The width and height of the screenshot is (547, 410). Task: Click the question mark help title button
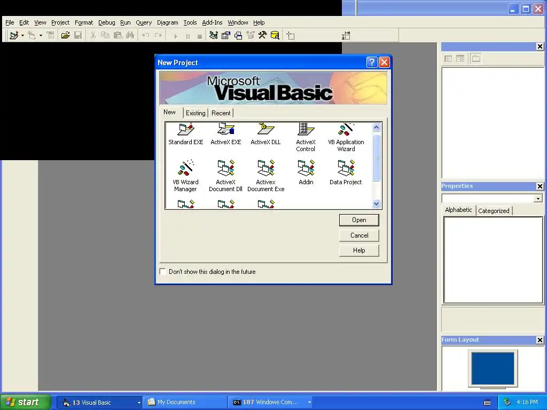372,62
